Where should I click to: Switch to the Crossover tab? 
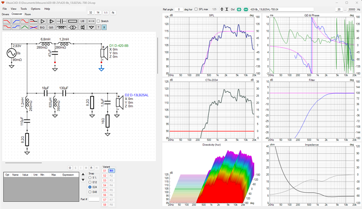click(x=17, y=14)
